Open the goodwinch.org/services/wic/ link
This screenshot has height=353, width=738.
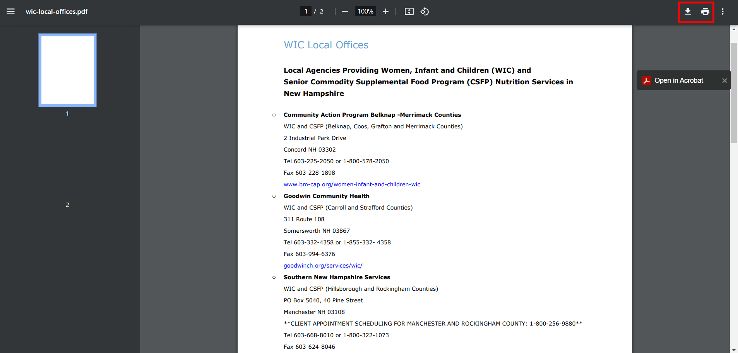323,266
